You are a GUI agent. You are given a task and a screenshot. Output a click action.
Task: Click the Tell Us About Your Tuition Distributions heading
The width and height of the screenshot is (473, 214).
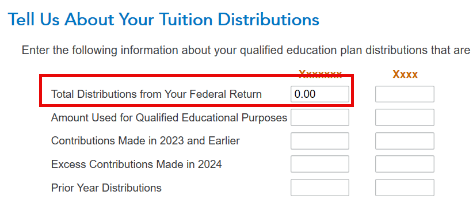point(163,20)
